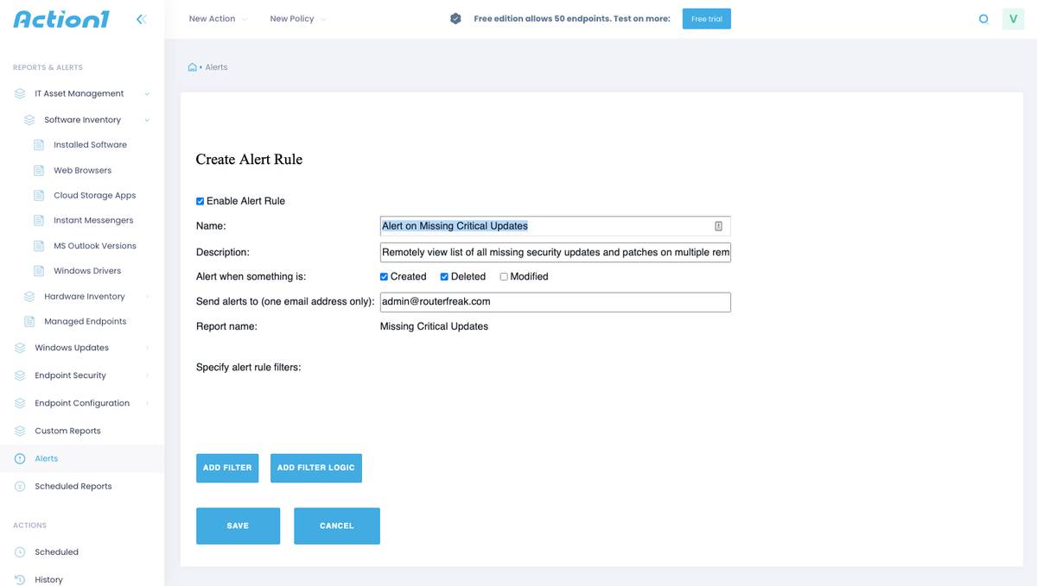Click the Cloud Storage Apps report icon
The width and height of the screenshot is (1037, 586).
click(x=39, y=195)
